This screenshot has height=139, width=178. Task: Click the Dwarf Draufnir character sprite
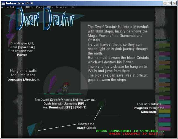(66, 88)
